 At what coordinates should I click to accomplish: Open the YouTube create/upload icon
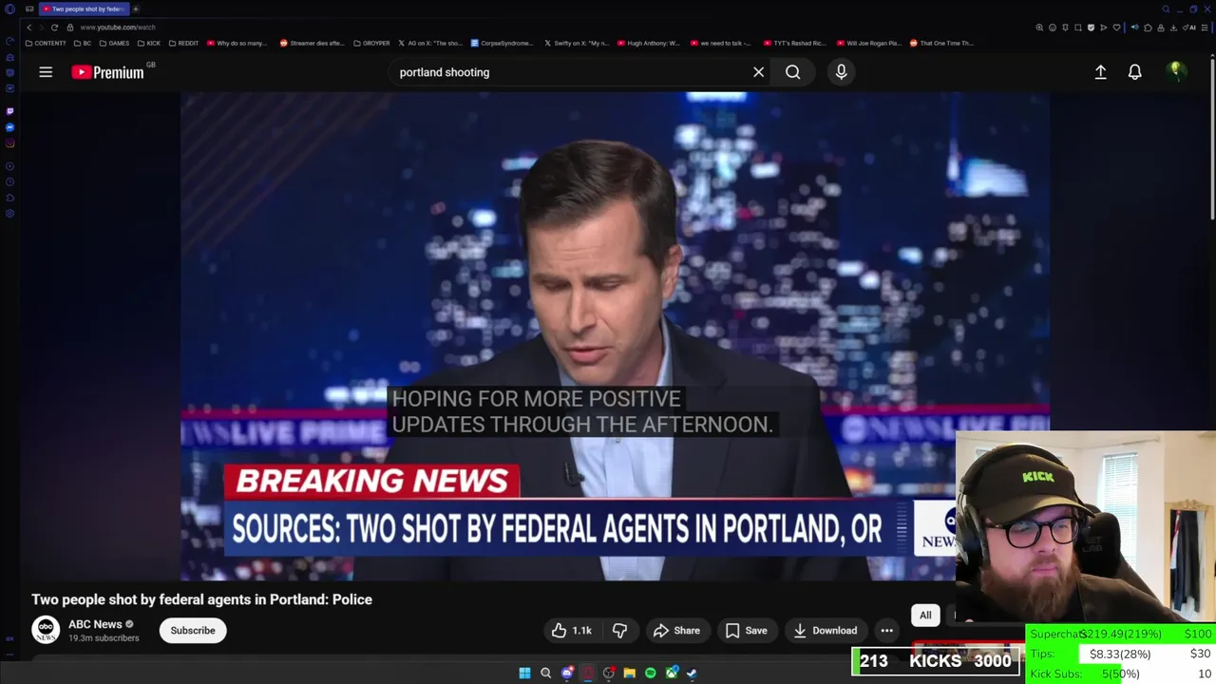pos(1100,72)
